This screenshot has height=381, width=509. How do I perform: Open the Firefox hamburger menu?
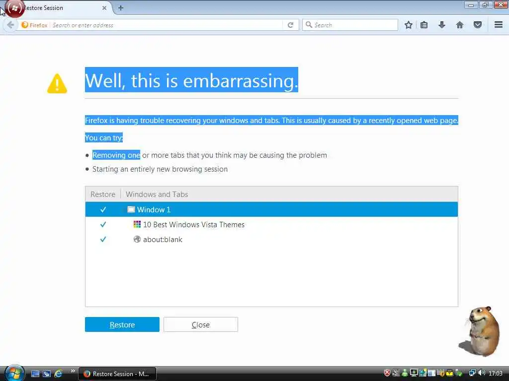[499, 25]
